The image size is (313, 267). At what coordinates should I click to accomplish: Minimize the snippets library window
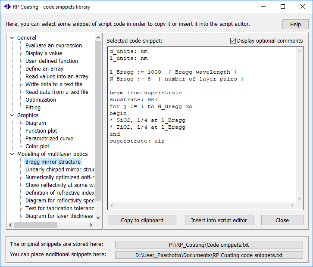tap(263, 6)
